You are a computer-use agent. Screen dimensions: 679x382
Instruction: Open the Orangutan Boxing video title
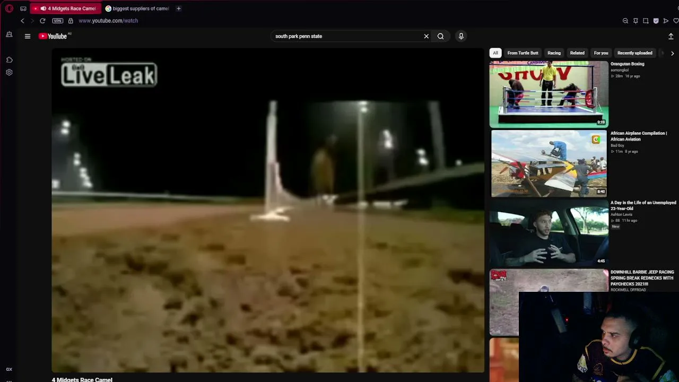click(x=628, y=64)
